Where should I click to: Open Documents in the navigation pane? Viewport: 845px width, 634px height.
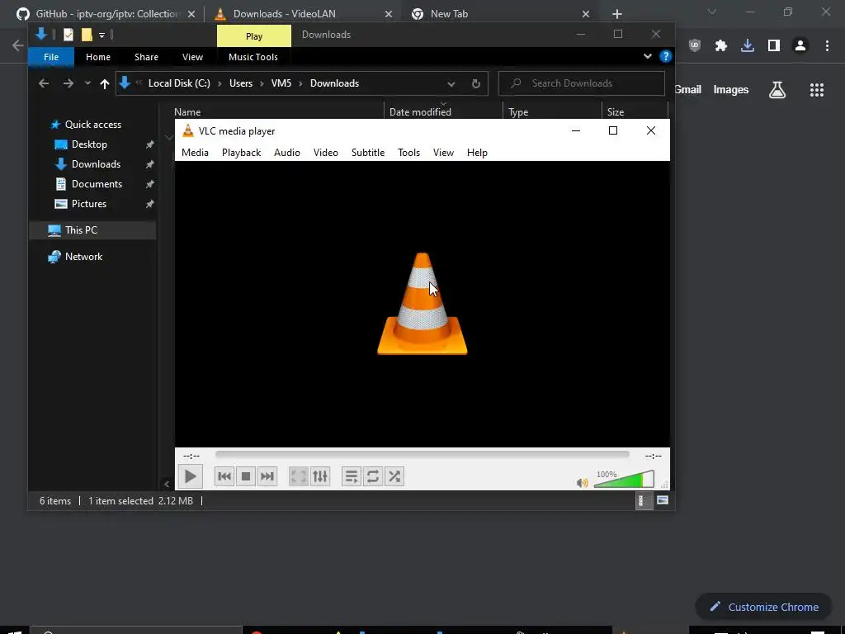pos(97,184)
